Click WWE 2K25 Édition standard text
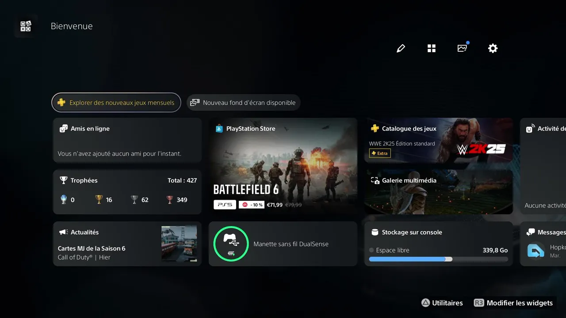 point(402,144)
